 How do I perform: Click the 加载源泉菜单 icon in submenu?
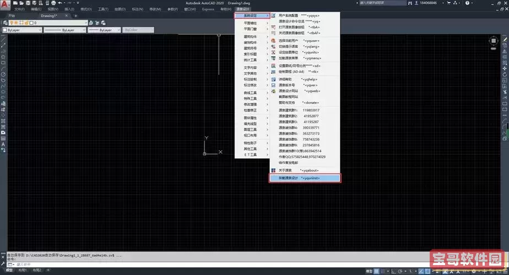click(273, 58)
